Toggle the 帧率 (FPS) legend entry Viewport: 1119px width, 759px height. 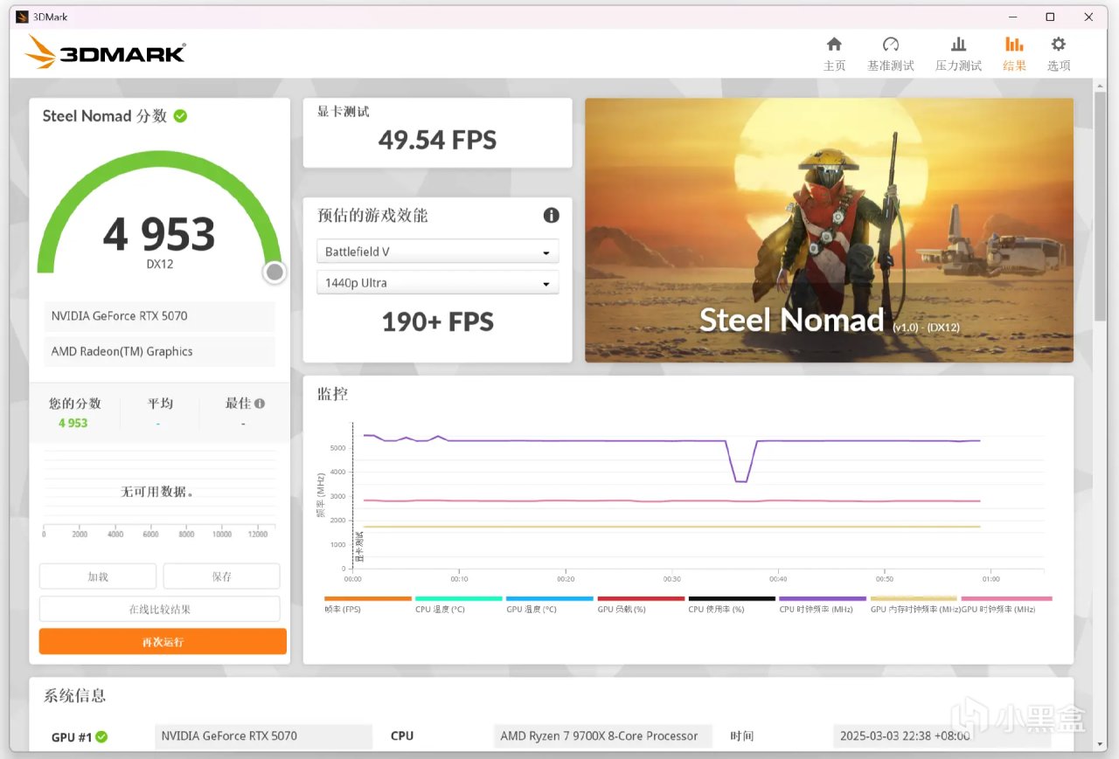(367, 604)
